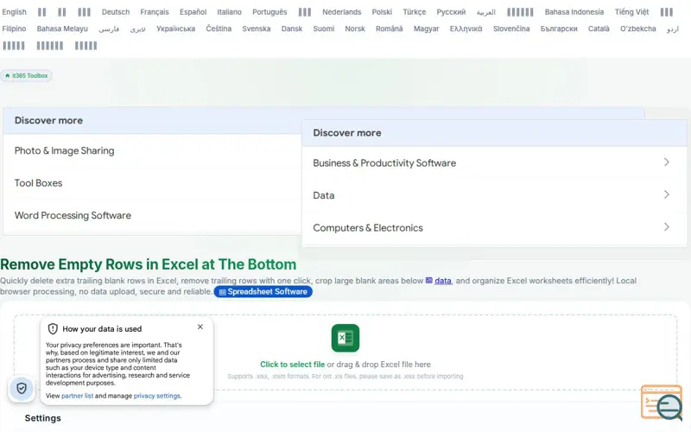Switch language to Svenska

[x=256, y=29]
